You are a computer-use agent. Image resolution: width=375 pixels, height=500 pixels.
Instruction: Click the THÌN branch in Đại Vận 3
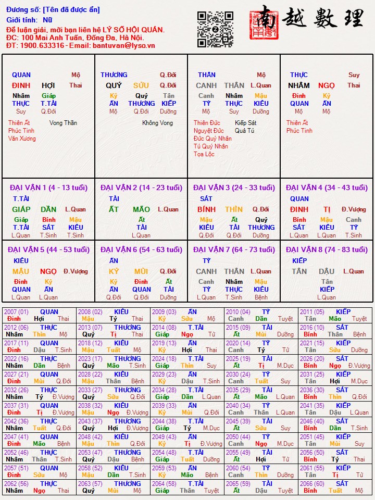(234, 209)
